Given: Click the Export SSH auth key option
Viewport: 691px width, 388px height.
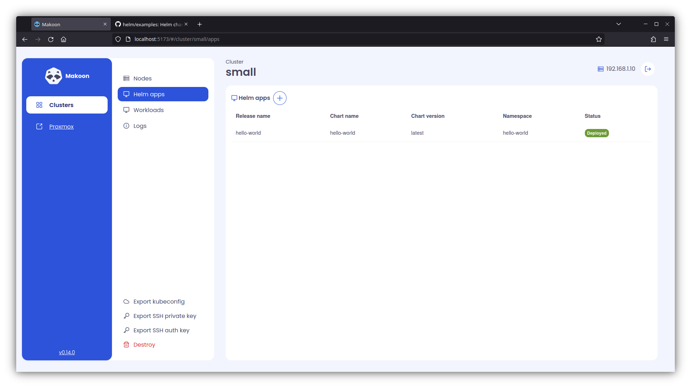Looking at the screenshot, I should point(161,330).
